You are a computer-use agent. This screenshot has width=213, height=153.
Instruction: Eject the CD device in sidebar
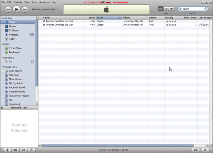(32, 62)
